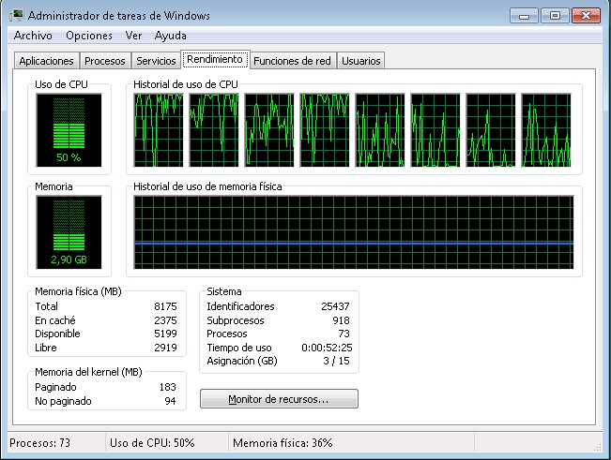Image resolution: width=611 pixels, height=460 pixels.
Task: Select the Rendimiento tab
Action: pos(215,60)
